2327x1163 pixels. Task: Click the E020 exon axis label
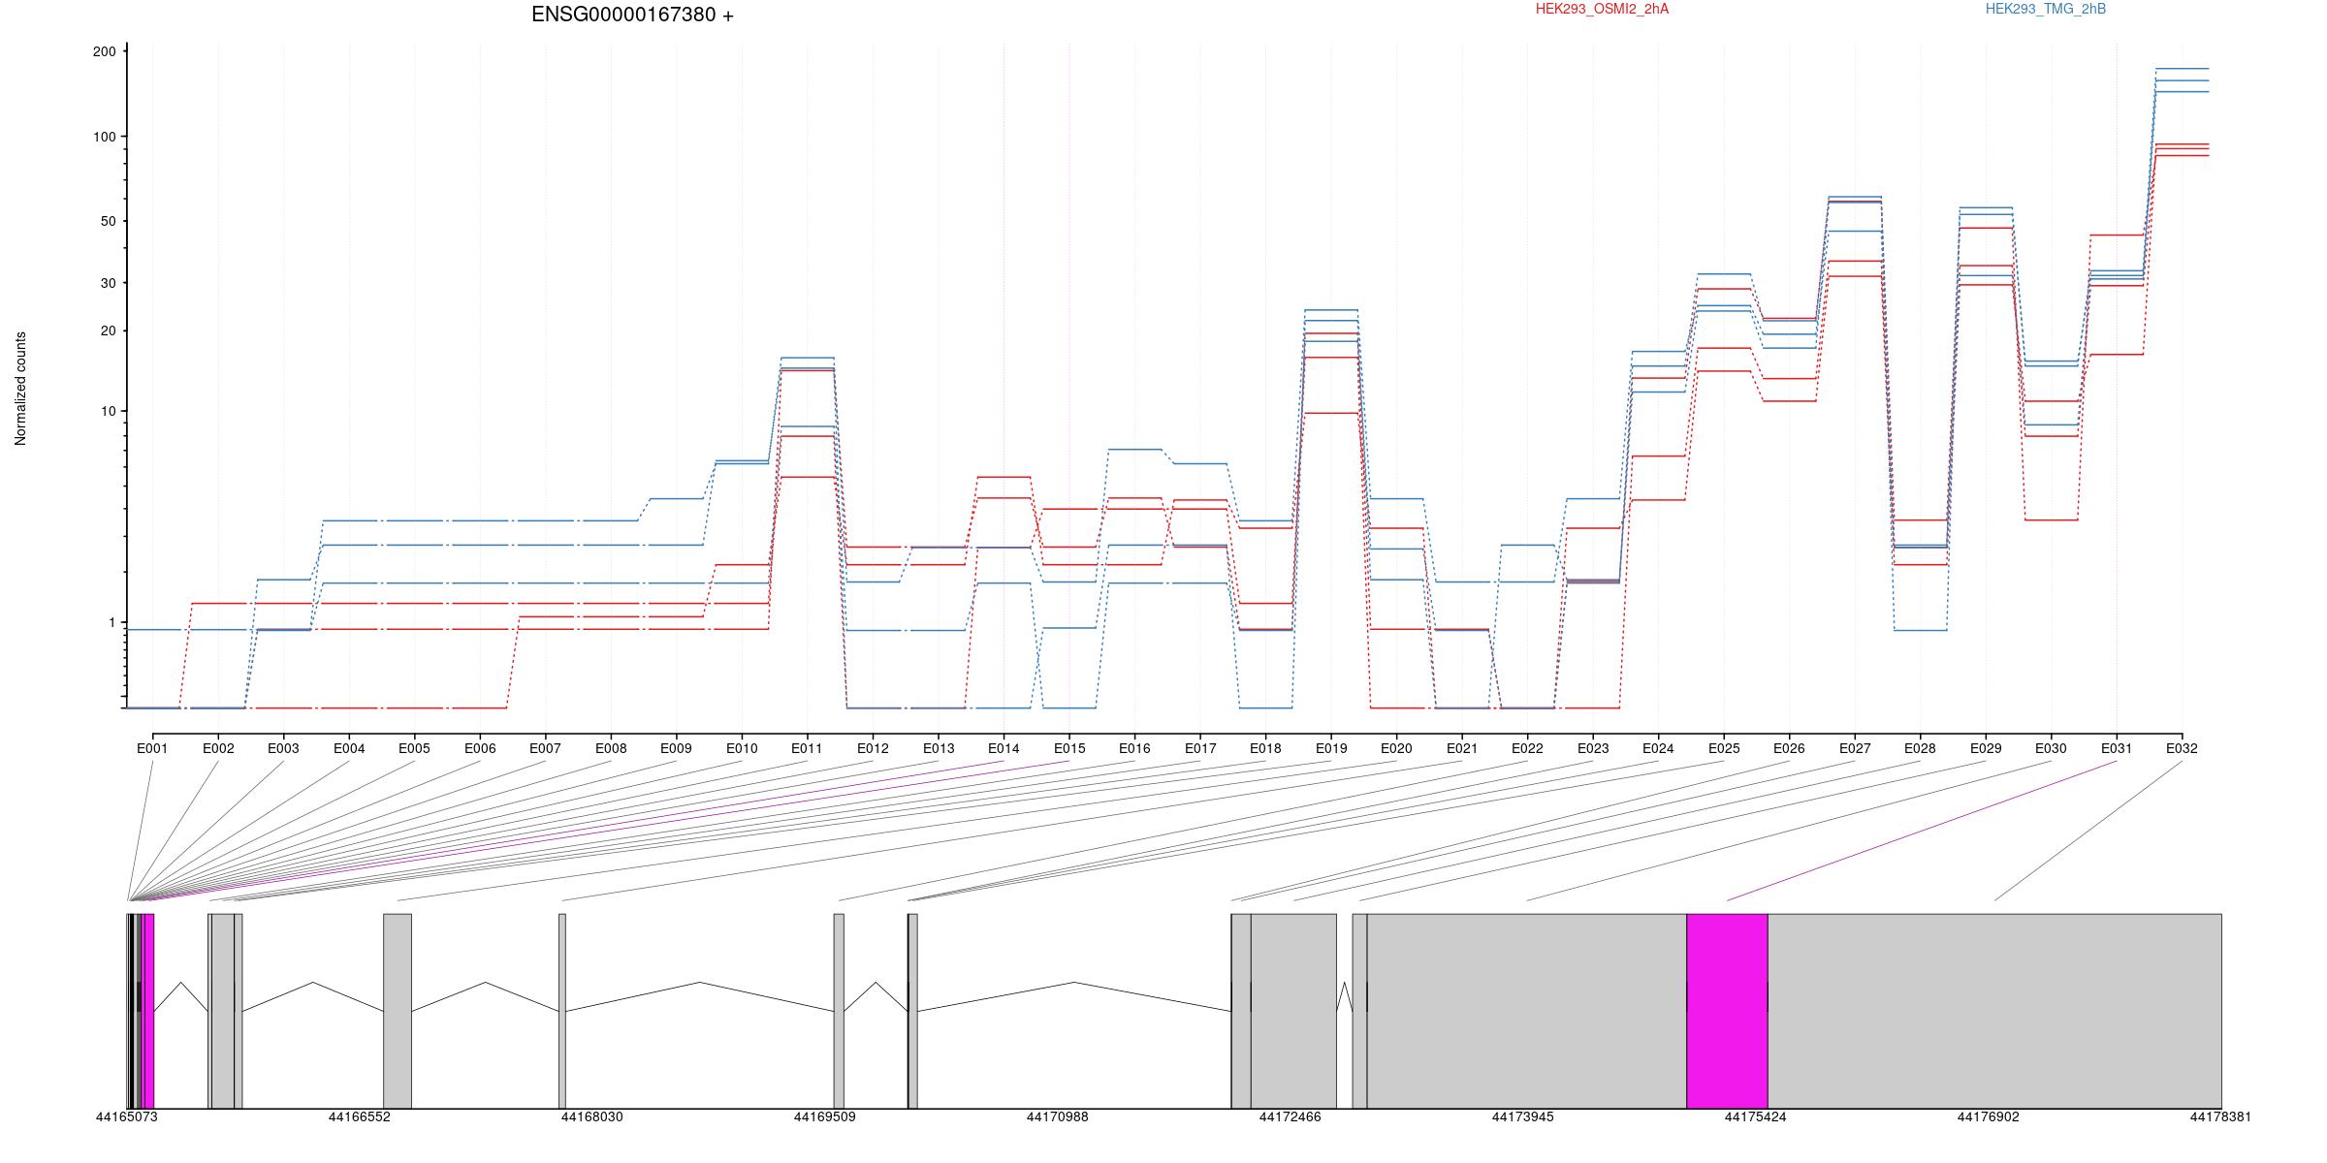point(1396,748)
